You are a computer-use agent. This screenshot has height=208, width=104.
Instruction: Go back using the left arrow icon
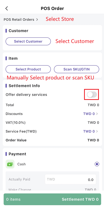[x=7, y=8]
